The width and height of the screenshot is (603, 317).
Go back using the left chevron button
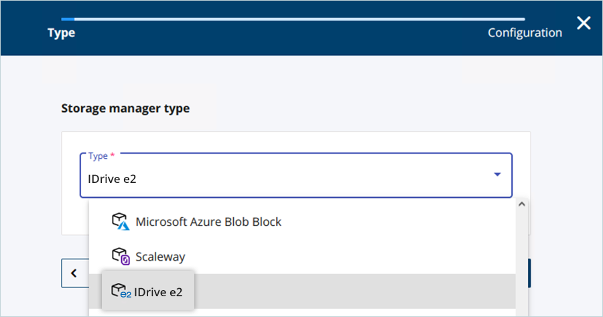pyautogui.click(x=74, y=273)
